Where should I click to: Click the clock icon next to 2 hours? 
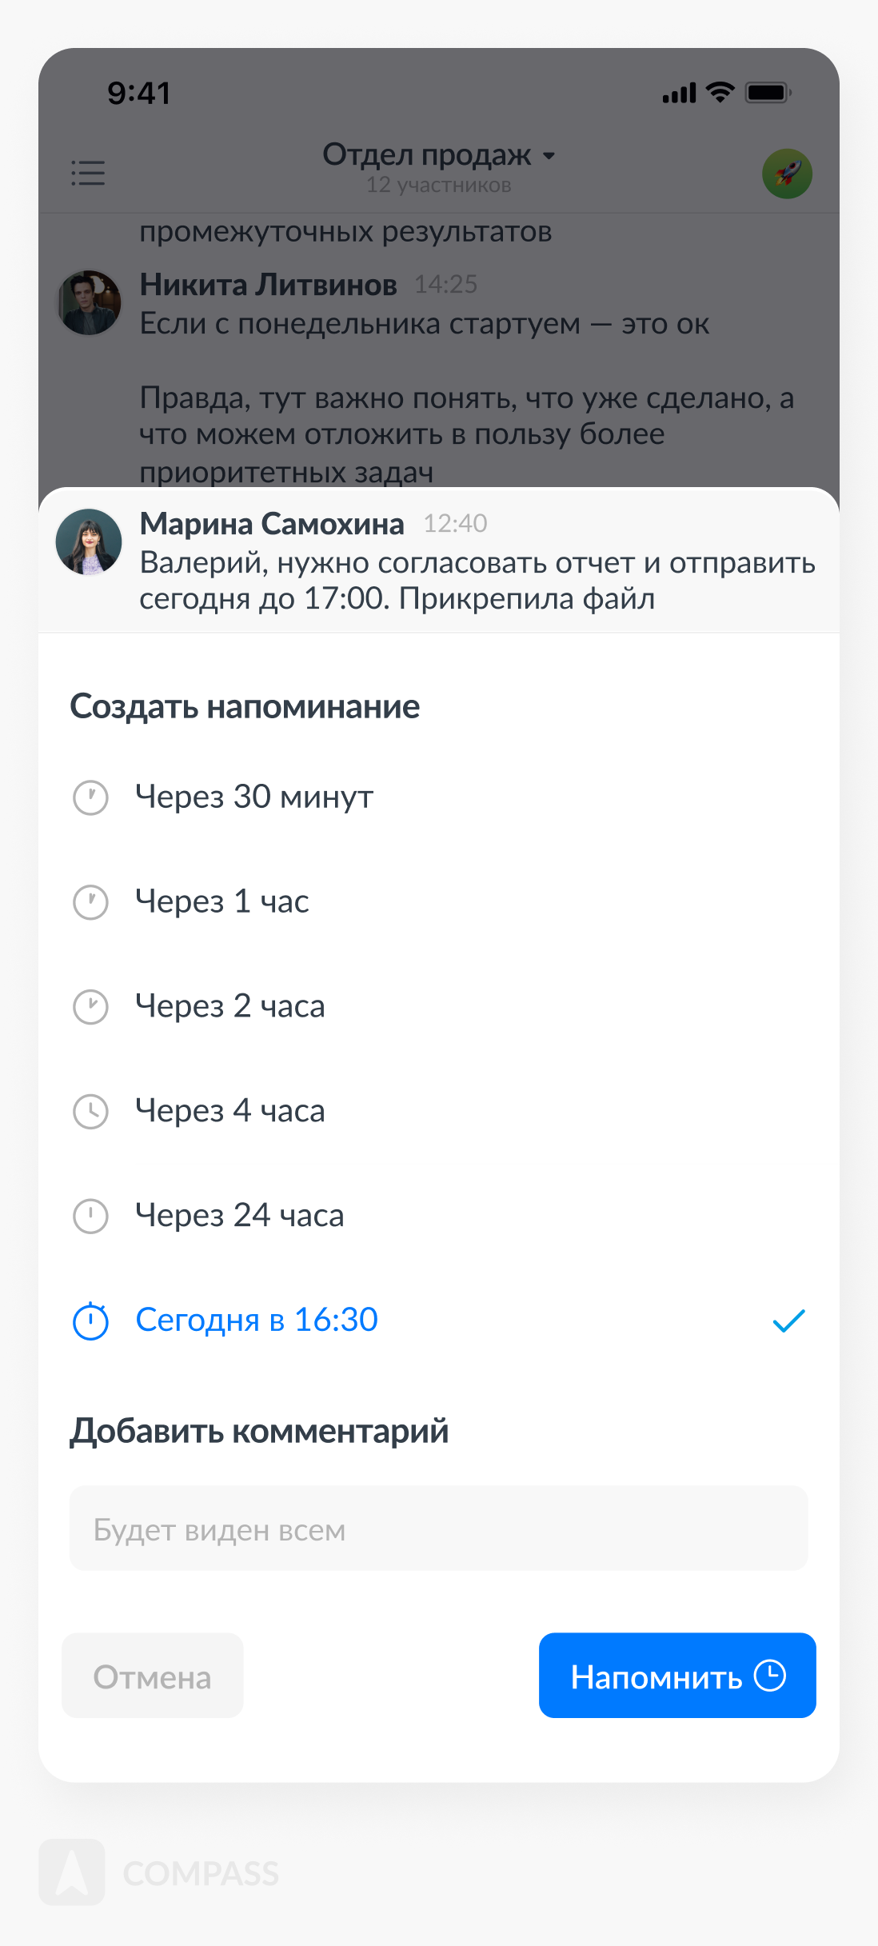pos(91,1007)
